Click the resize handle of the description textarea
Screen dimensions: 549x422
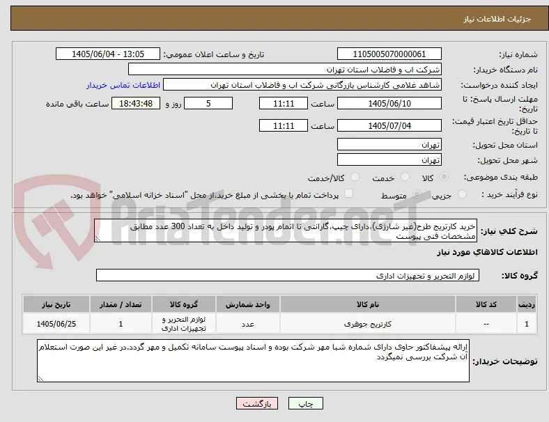click(98, 239)
